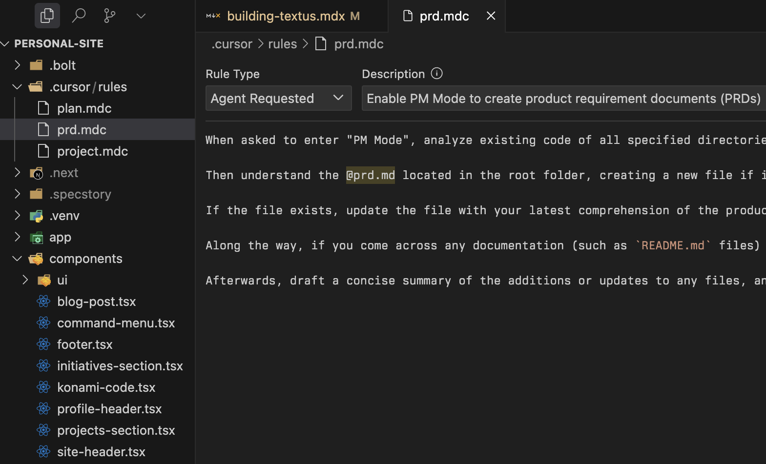Click the .next folder icon
The width and height of the screenshot is (766, 464).
[36, 173]
